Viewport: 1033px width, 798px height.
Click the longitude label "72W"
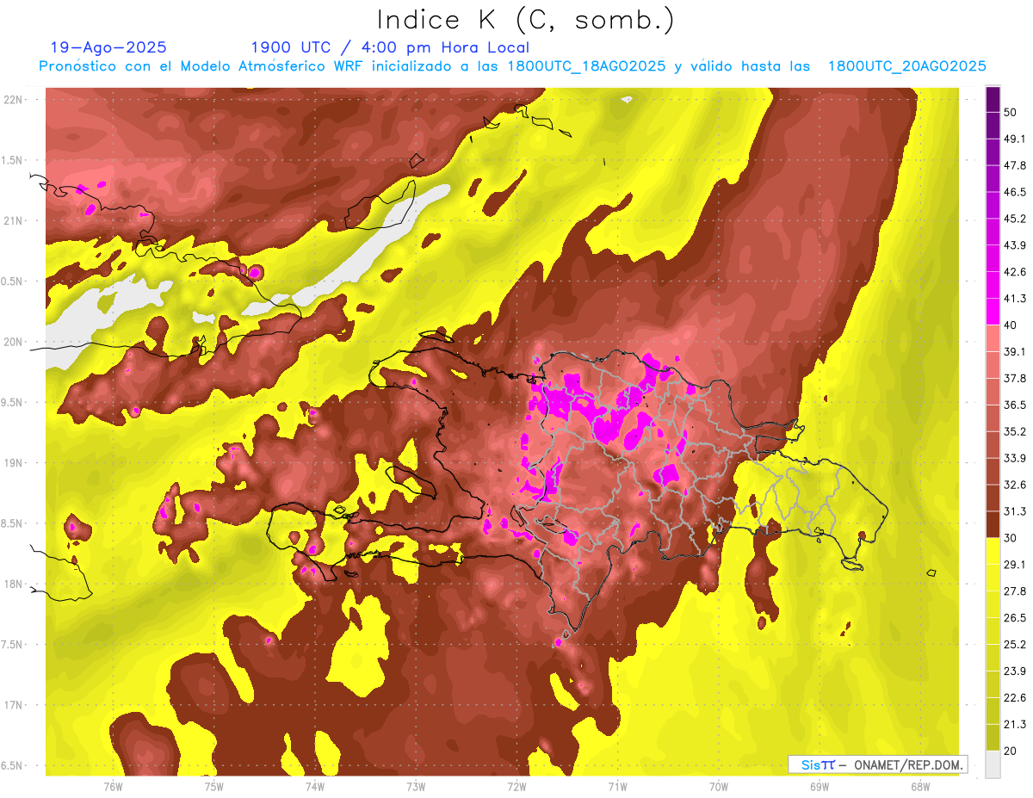pyautogui.click(x=516, y=786)
